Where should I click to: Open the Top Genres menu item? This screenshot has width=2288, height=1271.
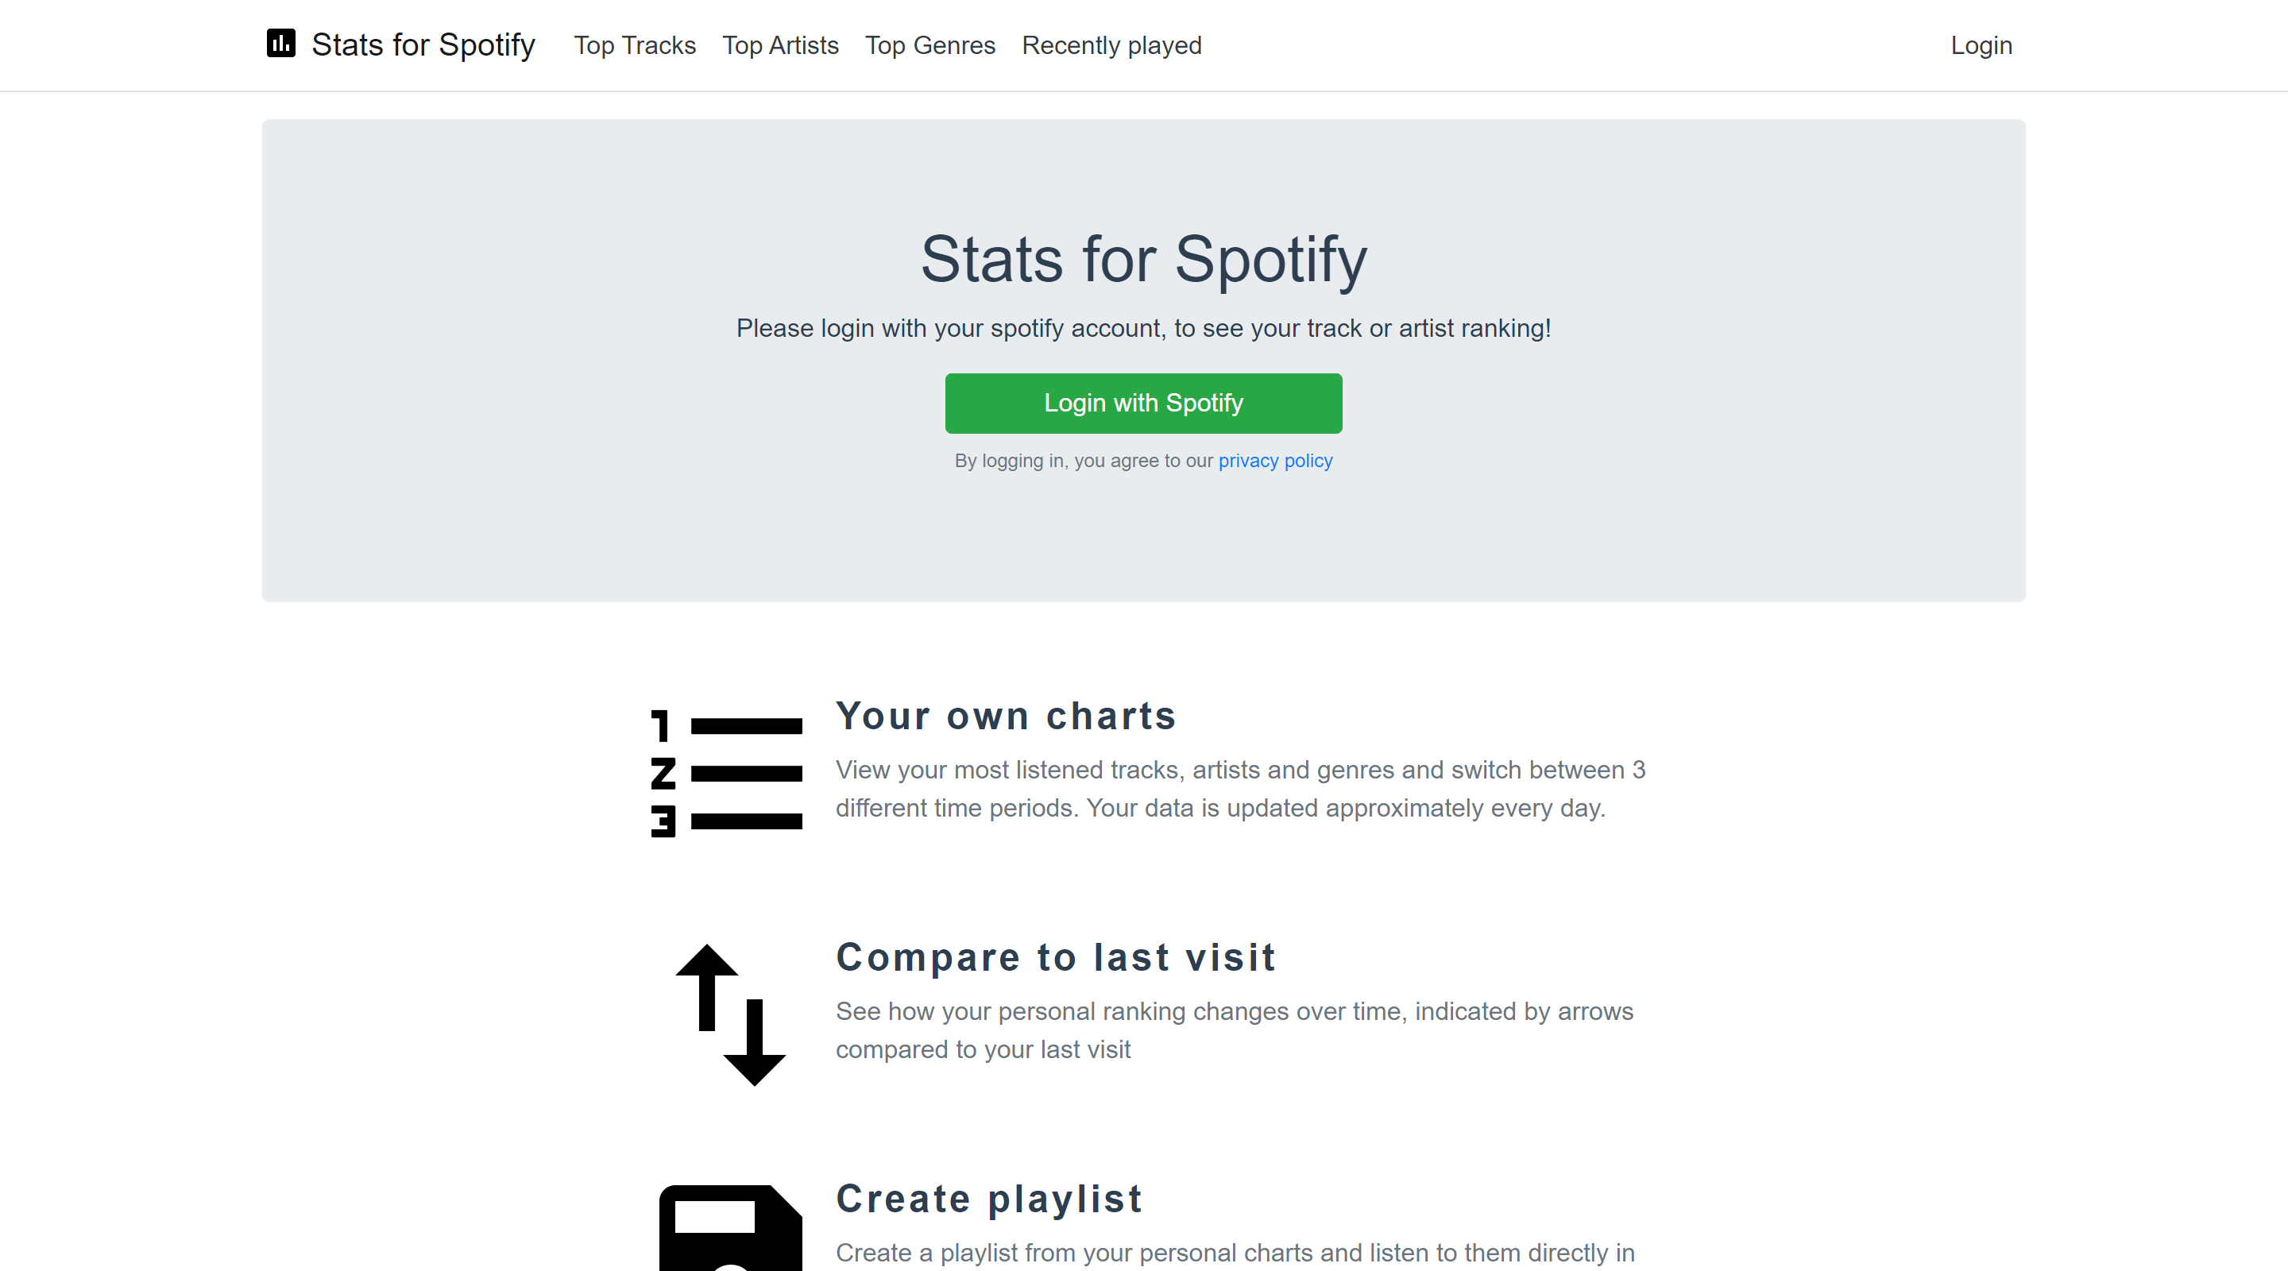click(930, 45)
